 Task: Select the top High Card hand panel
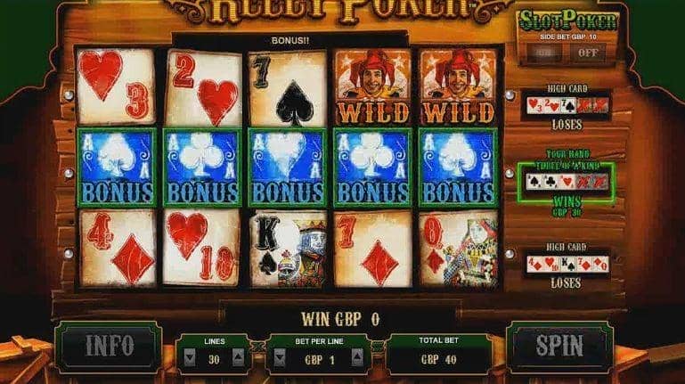click(567, 106)
